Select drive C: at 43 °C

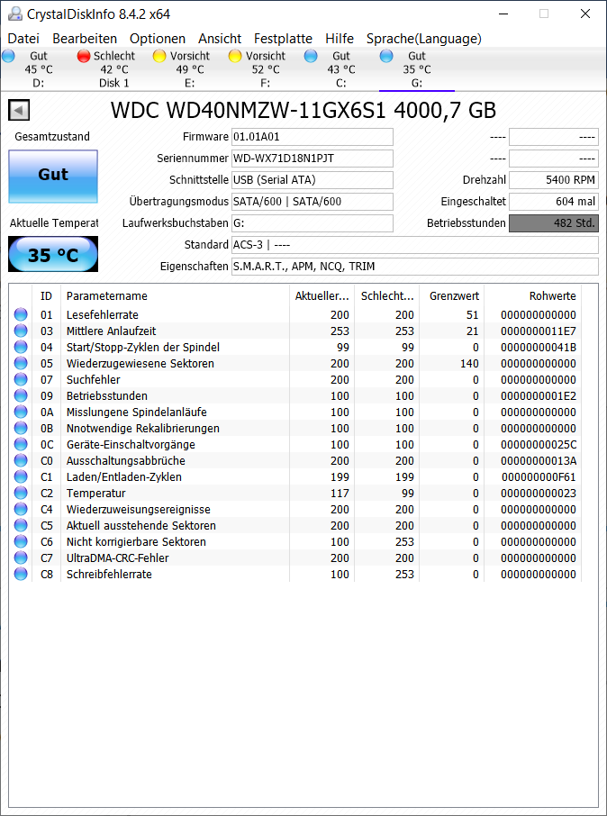(x=341, y=69)
